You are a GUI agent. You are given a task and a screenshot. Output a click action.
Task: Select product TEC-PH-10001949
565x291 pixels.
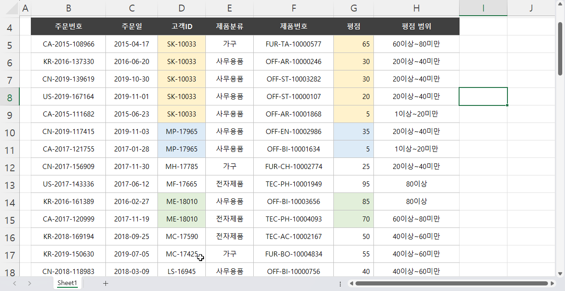pyautogui.click(x=293, y=184)
